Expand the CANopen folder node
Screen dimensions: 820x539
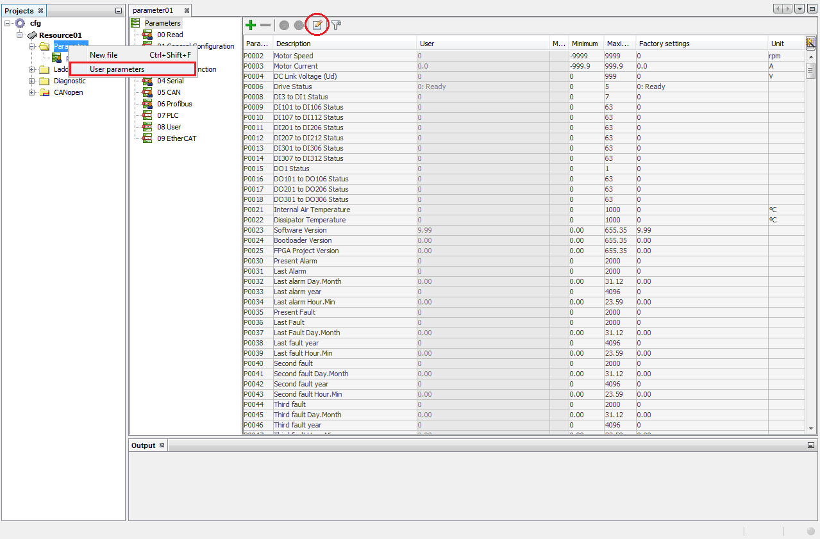(32, 92)
